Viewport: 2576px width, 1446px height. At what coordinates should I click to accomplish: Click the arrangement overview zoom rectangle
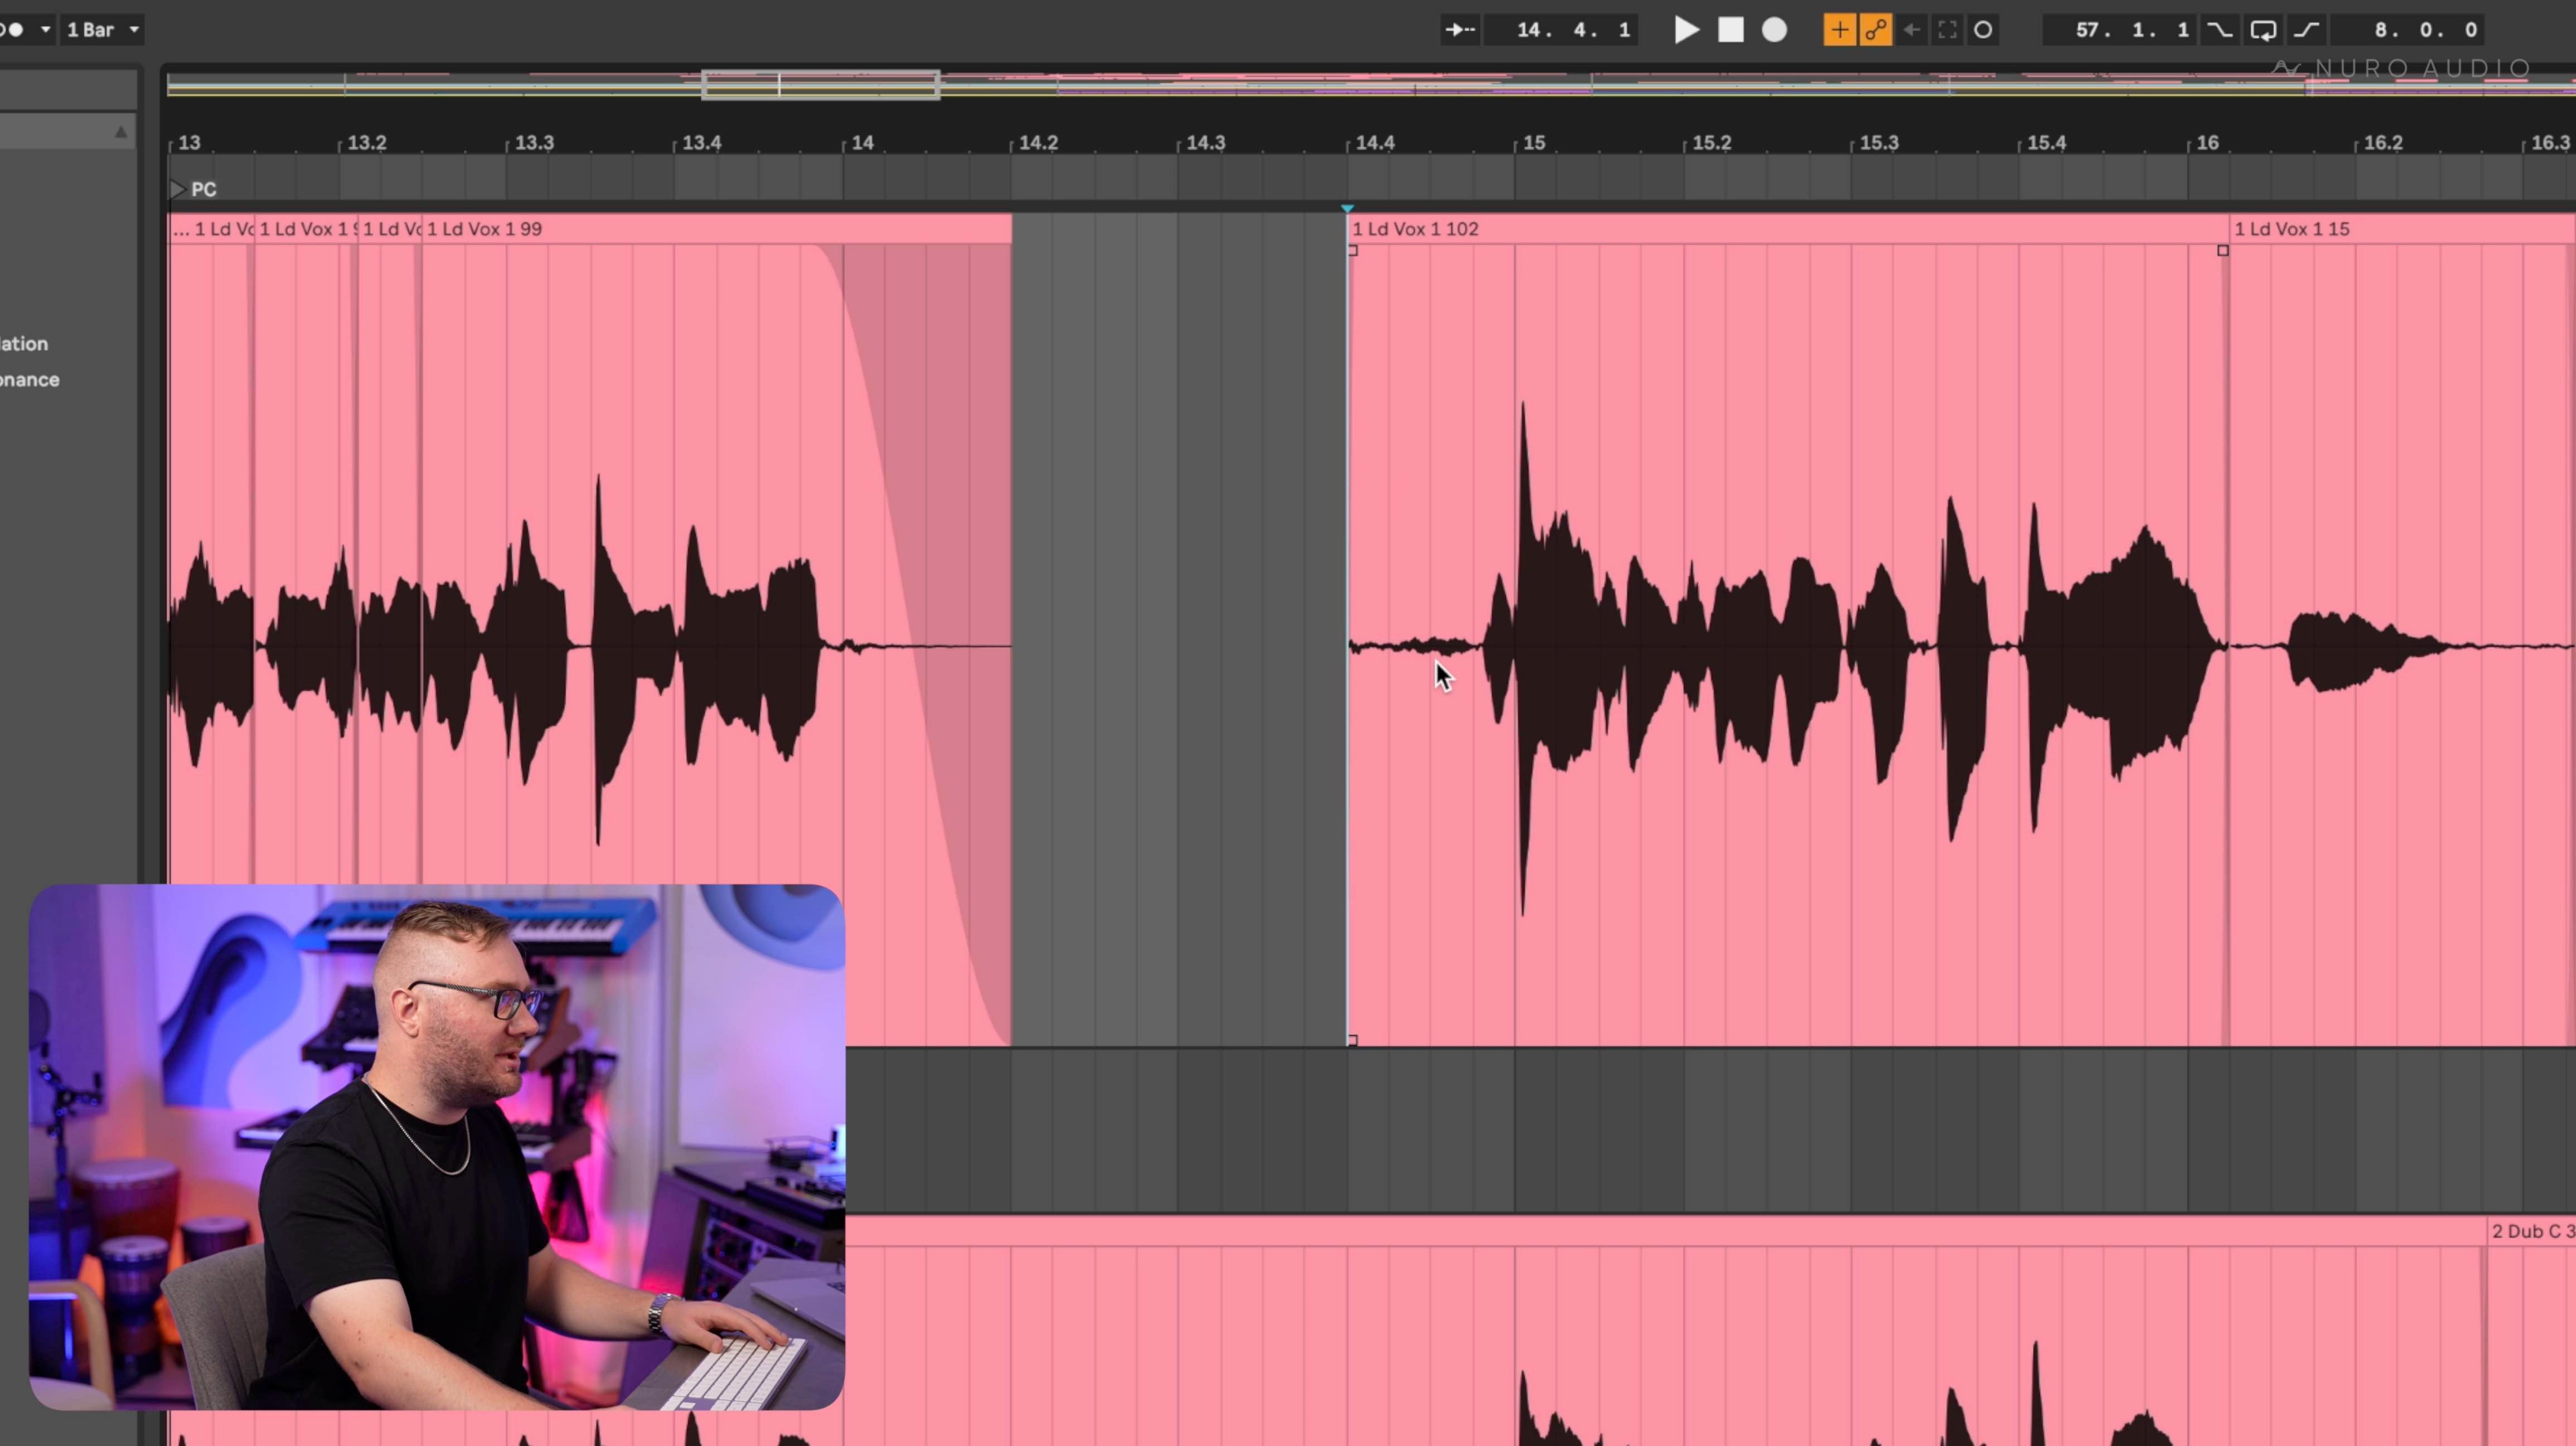coord(820,85)
